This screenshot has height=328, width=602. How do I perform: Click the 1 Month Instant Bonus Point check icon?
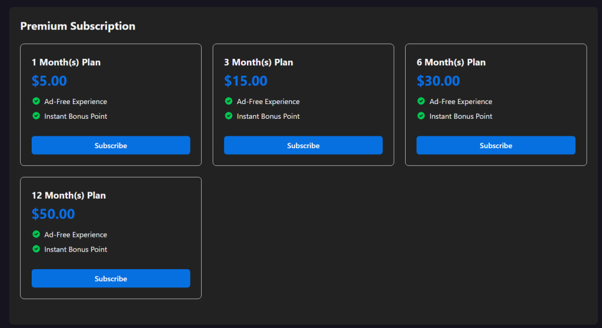(x=36, y=116)
